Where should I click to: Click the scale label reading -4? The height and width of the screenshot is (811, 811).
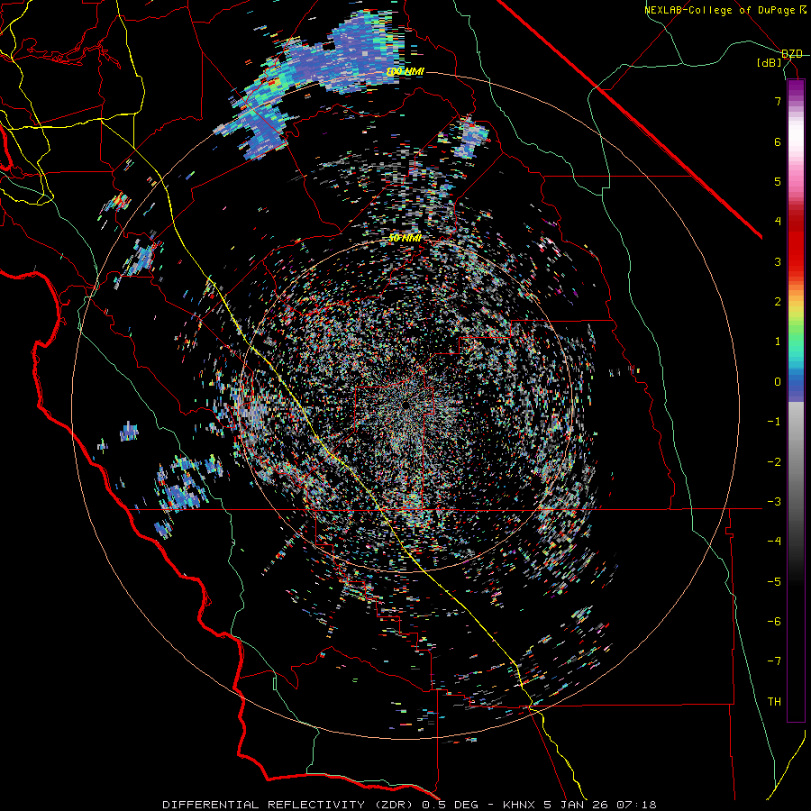774,542
